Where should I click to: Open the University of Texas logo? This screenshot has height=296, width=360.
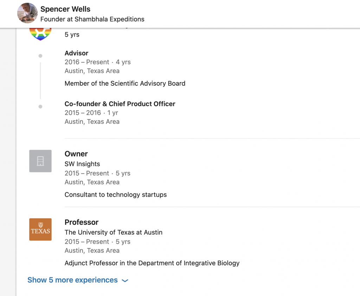pos(40,229)
